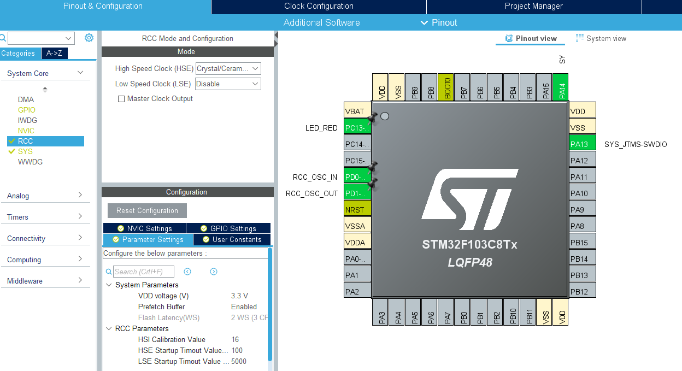
Task: Collapse the System Parameters group
Action: [x=108, y=285]
